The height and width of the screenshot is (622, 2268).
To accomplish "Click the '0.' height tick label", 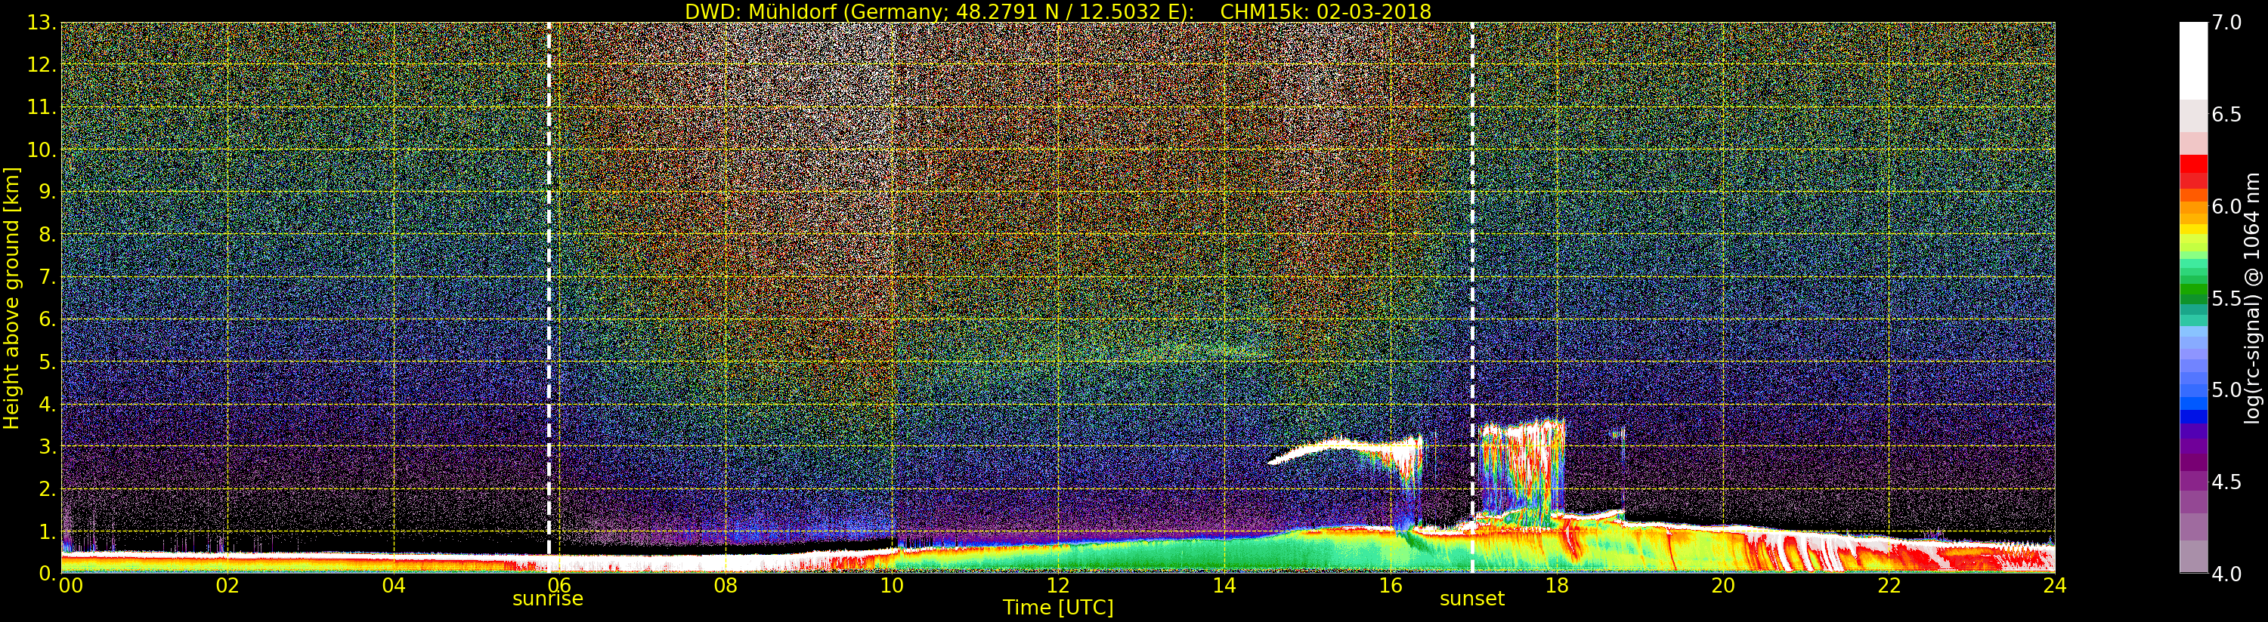I will tap(48, 573).
